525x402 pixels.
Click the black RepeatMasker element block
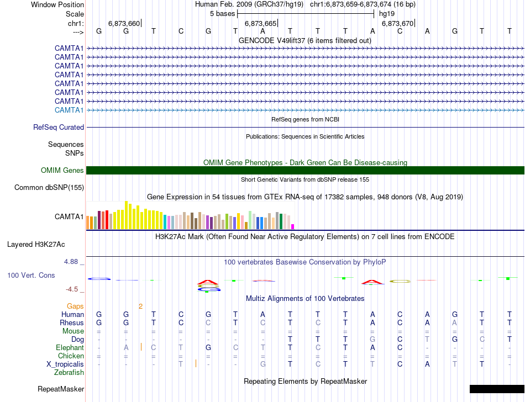[x=497, y=389]
